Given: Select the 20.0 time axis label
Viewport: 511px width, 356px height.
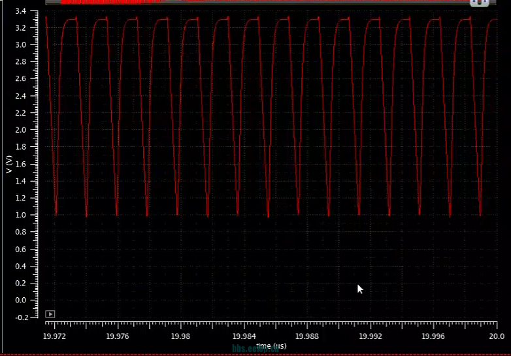Looking at the screenshot, I should pos(497,336).
